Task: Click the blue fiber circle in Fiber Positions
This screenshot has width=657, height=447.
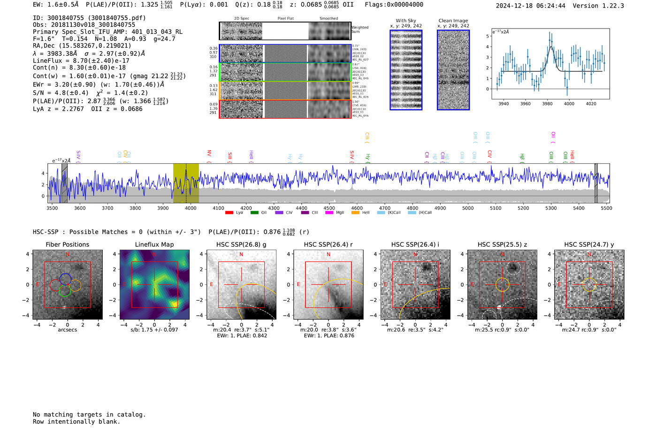Action: pos(65,279)
